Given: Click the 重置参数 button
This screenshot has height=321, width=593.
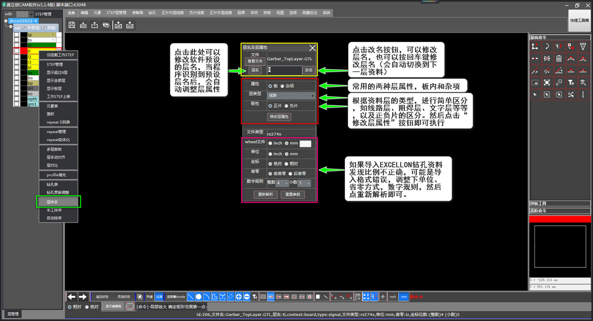Looking at the screenshot, I should point(293,194).
